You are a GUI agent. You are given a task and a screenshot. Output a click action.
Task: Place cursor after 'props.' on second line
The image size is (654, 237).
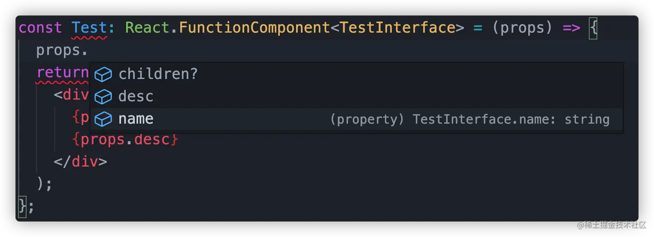pos(88,51)
